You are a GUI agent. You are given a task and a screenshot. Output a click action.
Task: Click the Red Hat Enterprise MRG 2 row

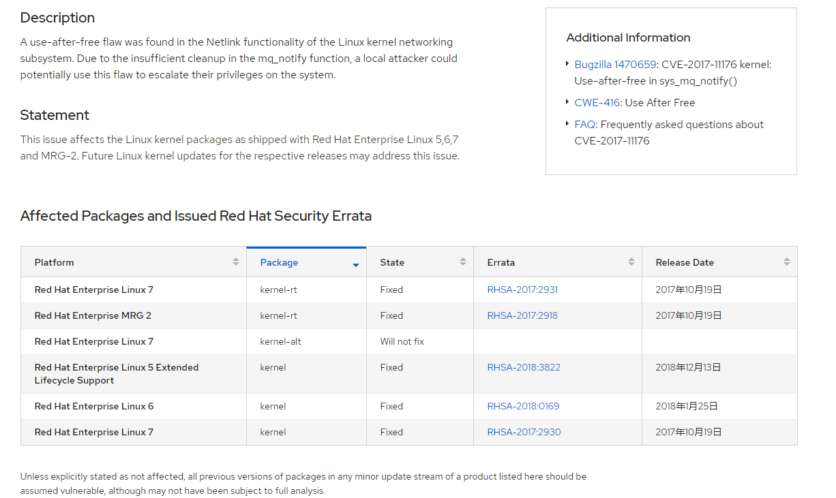(409, 315)
